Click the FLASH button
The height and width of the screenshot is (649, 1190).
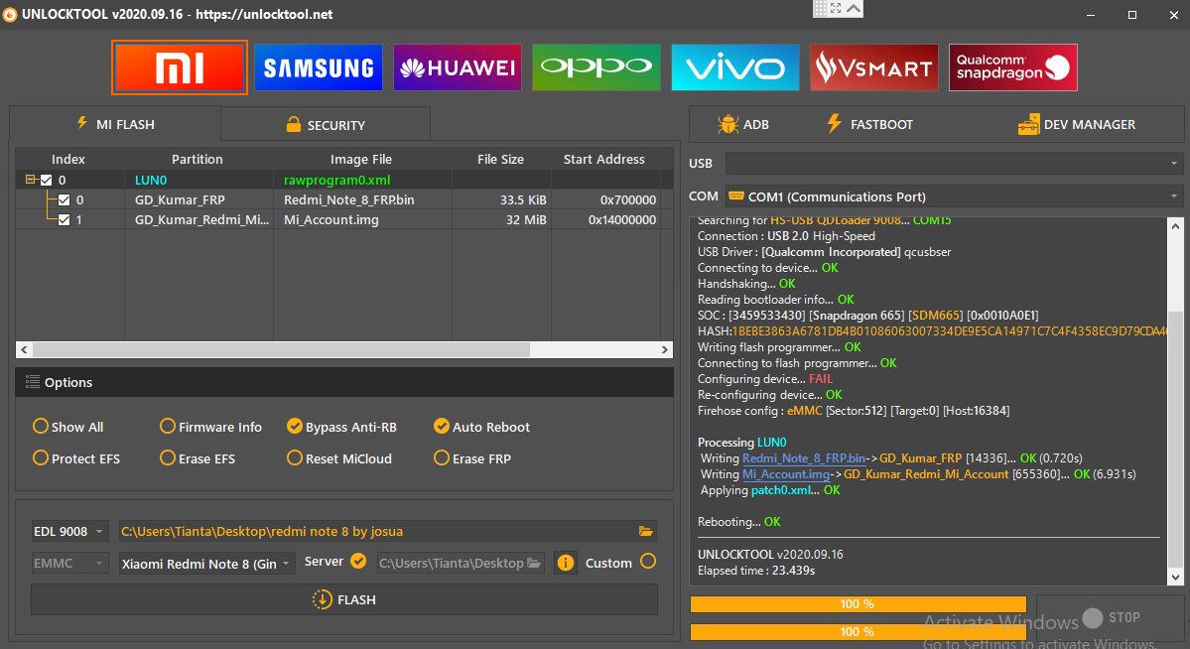(343, 599)
